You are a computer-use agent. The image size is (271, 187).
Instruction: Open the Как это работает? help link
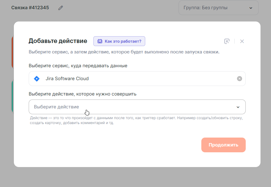pos(119,41)
